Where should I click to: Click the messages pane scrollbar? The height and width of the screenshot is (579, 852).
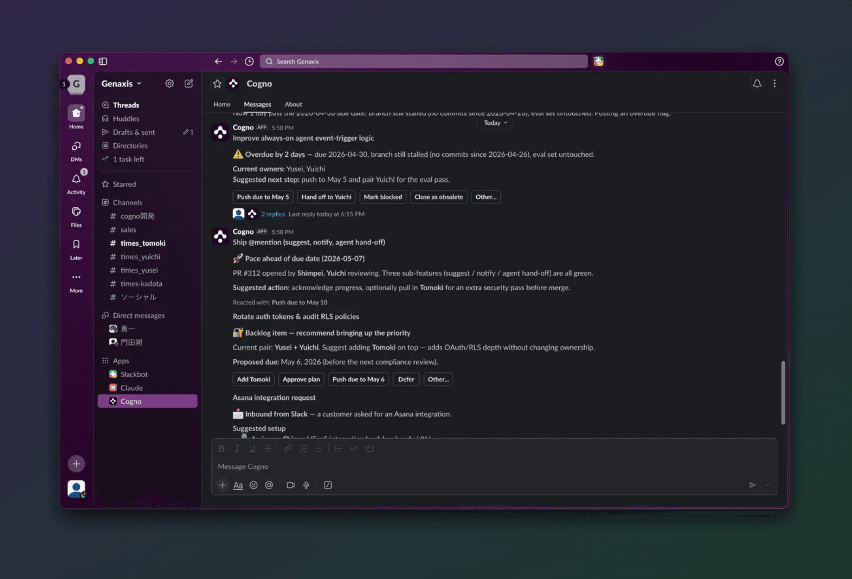click(783, 392)
